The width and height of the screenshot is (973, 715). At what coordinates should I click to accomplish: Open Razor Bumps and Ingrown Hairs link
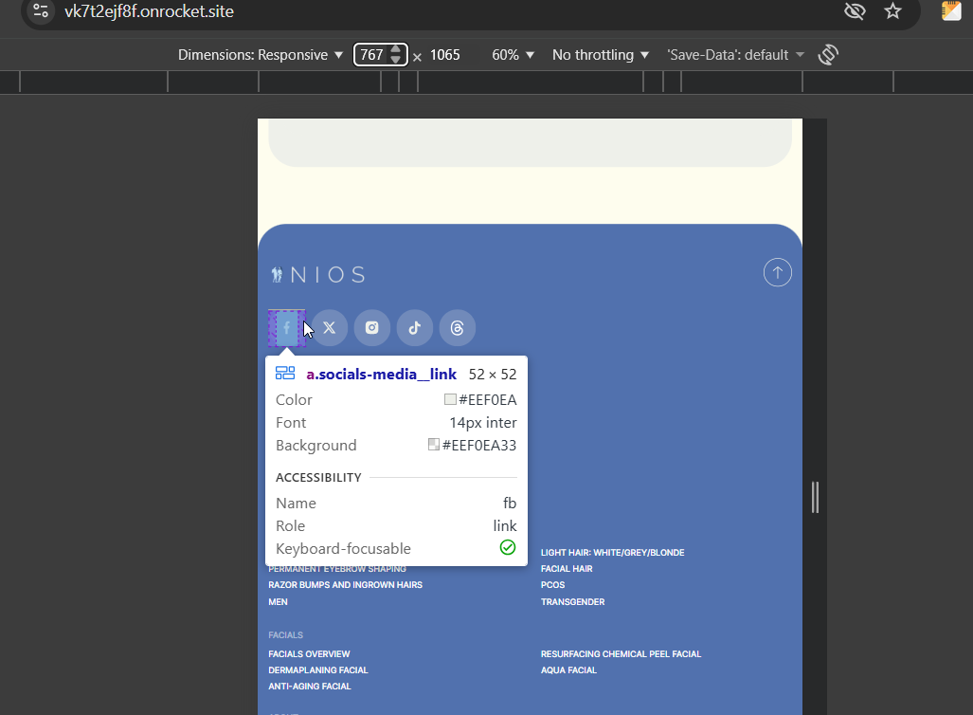click(x=345, y=584)
